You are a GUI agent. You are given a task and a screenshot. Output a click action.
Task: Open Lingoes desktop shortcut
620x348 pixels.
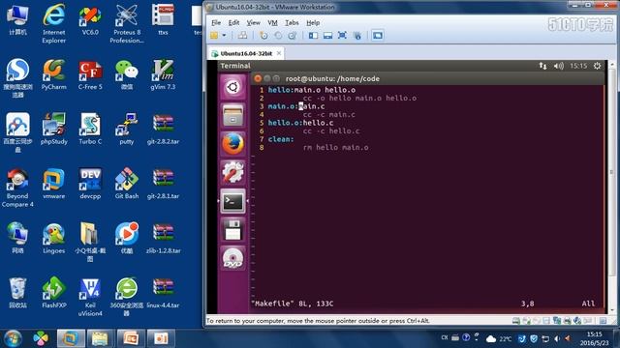click(x=54, y=238)
